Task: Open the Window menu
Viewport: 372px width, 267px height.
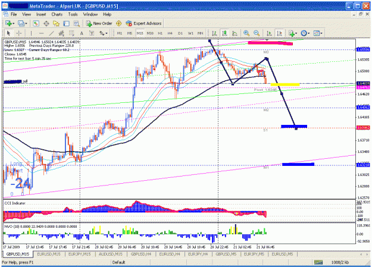Action: [x=90, y=14]
